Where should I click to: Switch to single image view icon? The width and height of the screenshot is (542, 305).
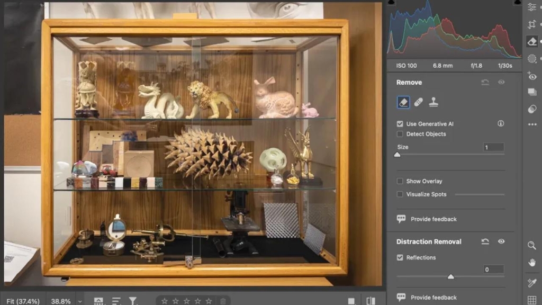(351, 301)
